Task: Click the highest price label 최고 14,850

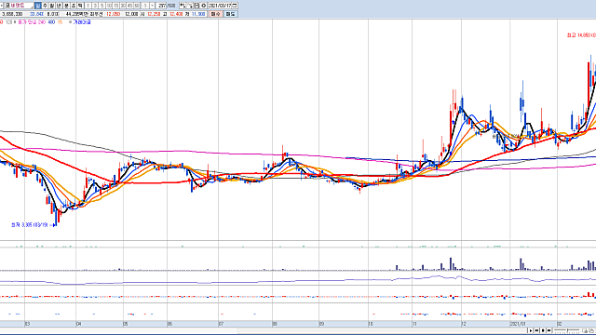Action: coord(581,35)
